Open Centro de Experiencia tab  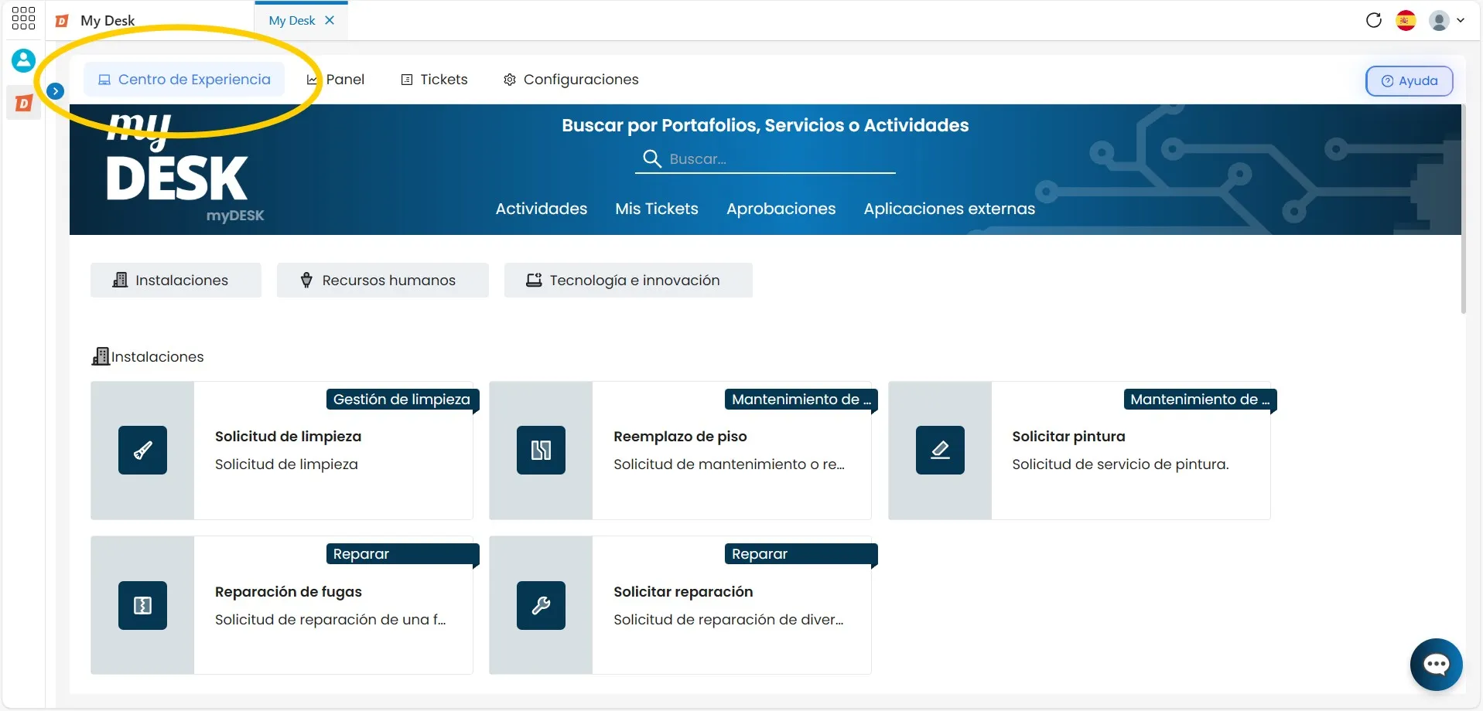click(184, 80)
